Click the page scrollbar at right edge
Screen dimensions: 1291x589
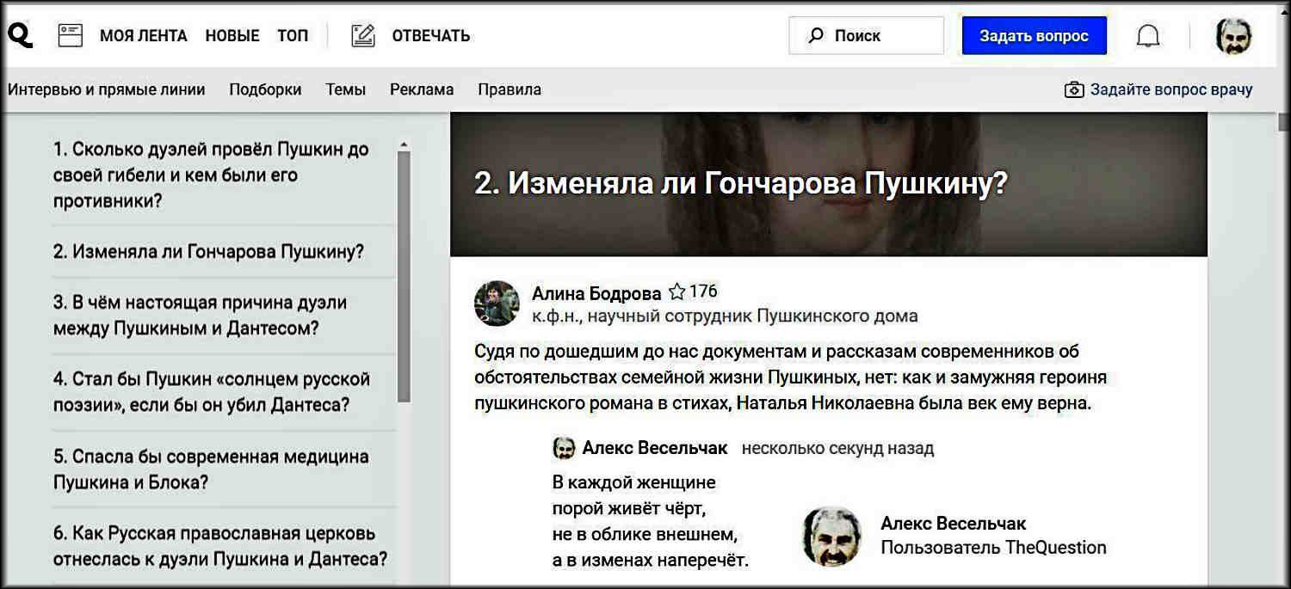point(1283,120)
